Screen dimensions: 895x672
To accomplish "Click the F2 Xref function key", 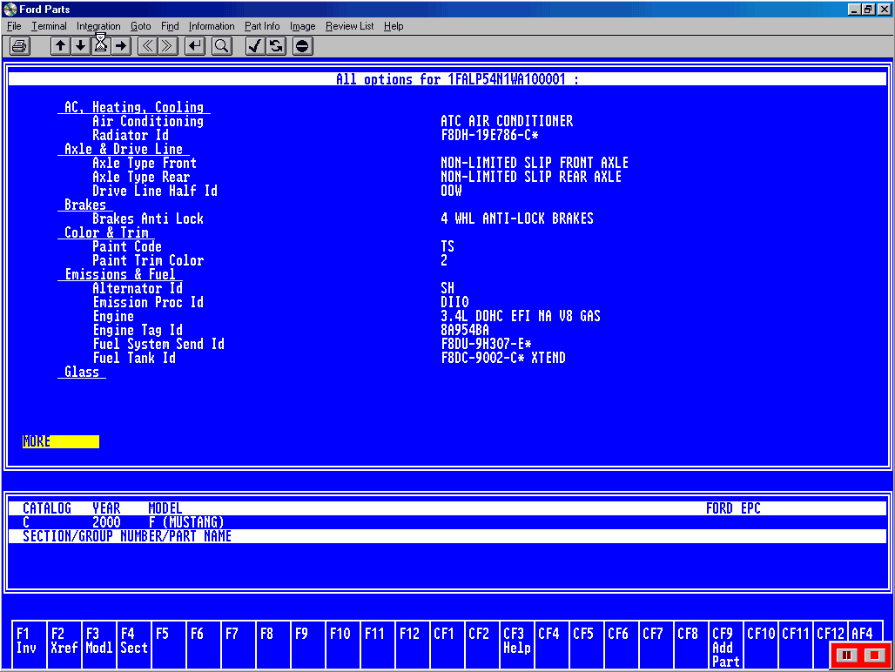I will [x=64, y=644].
